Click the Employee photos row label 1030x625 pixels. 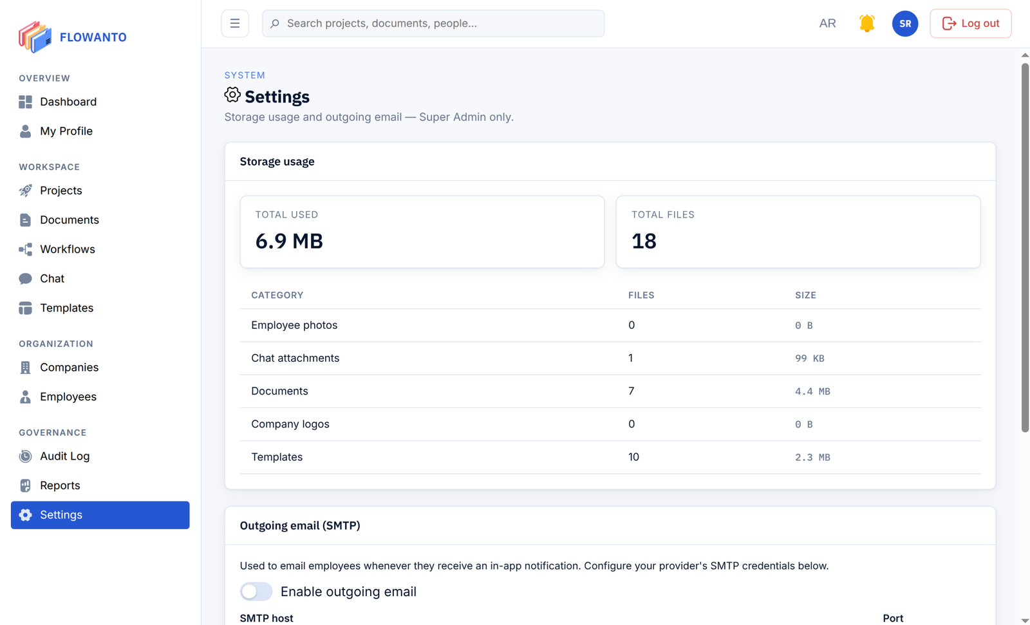click(x=294, y=326)
